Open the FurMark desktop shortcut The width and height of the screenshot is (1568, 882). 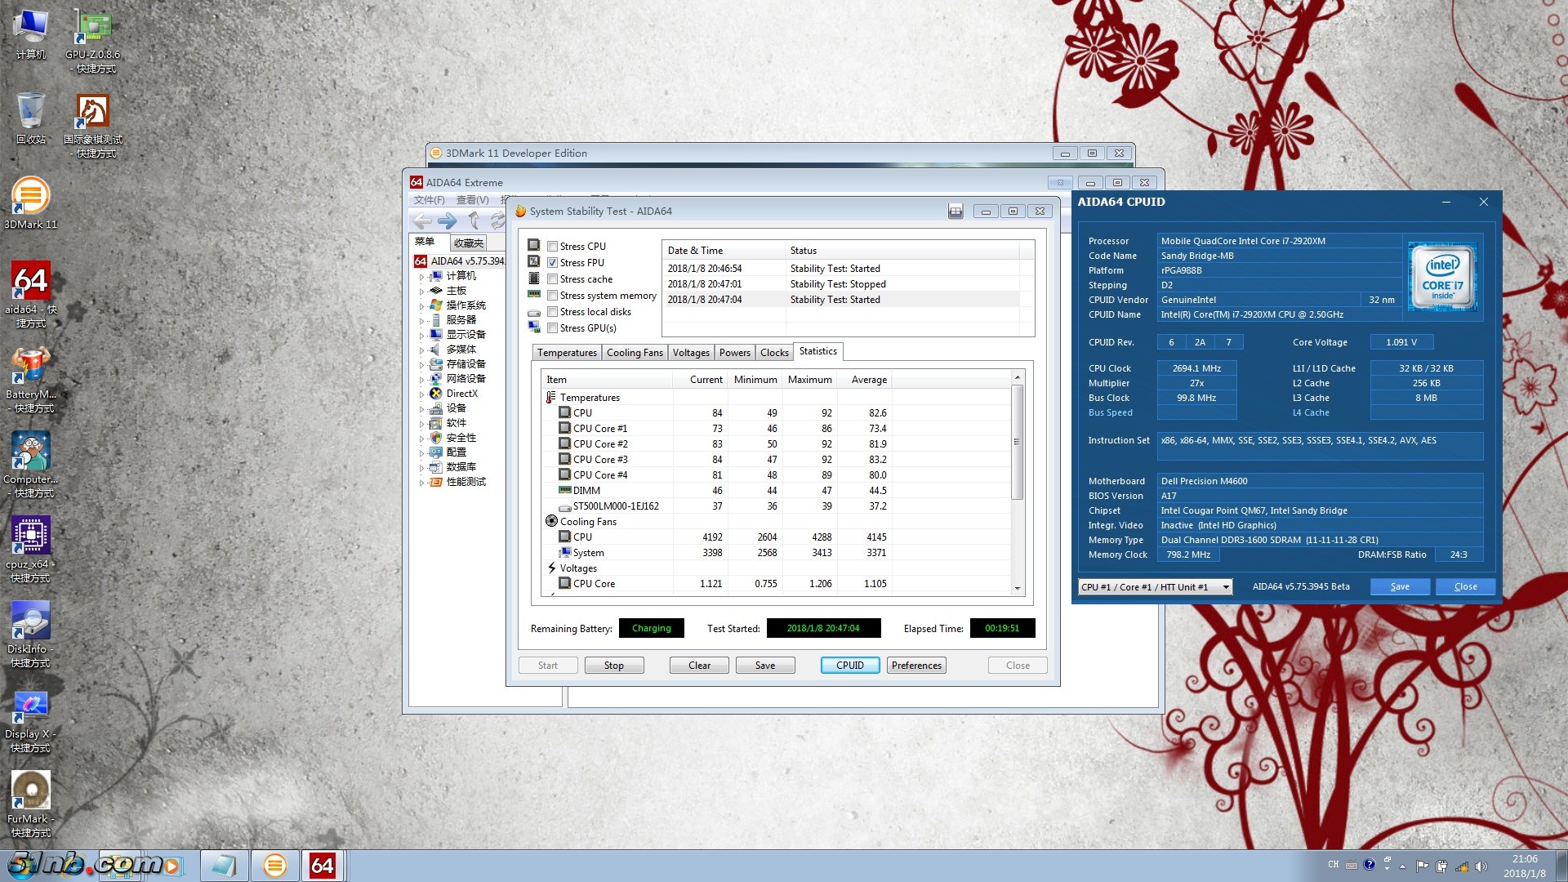tap(30, 791)
